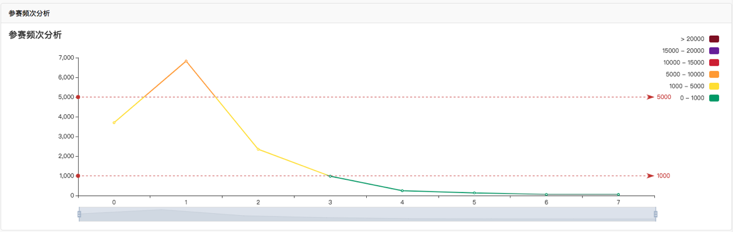Click the last data point at x=7
This screenshot has height=232, width=733.
point(618,194)
